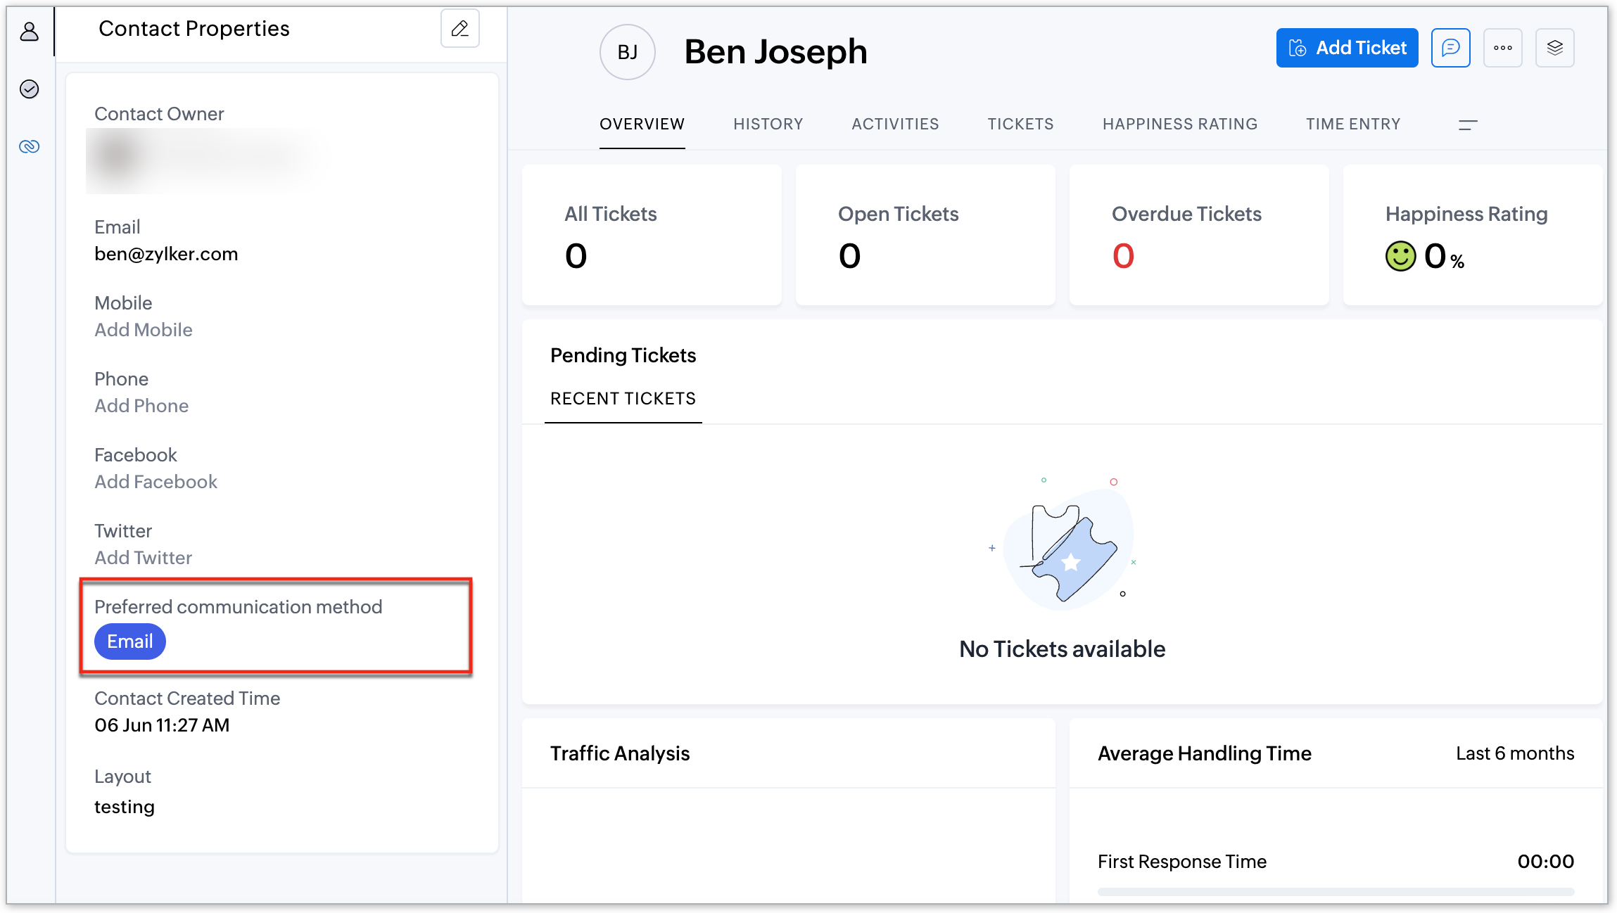Open the linked integrations sidebar icon

click(30, 146)
